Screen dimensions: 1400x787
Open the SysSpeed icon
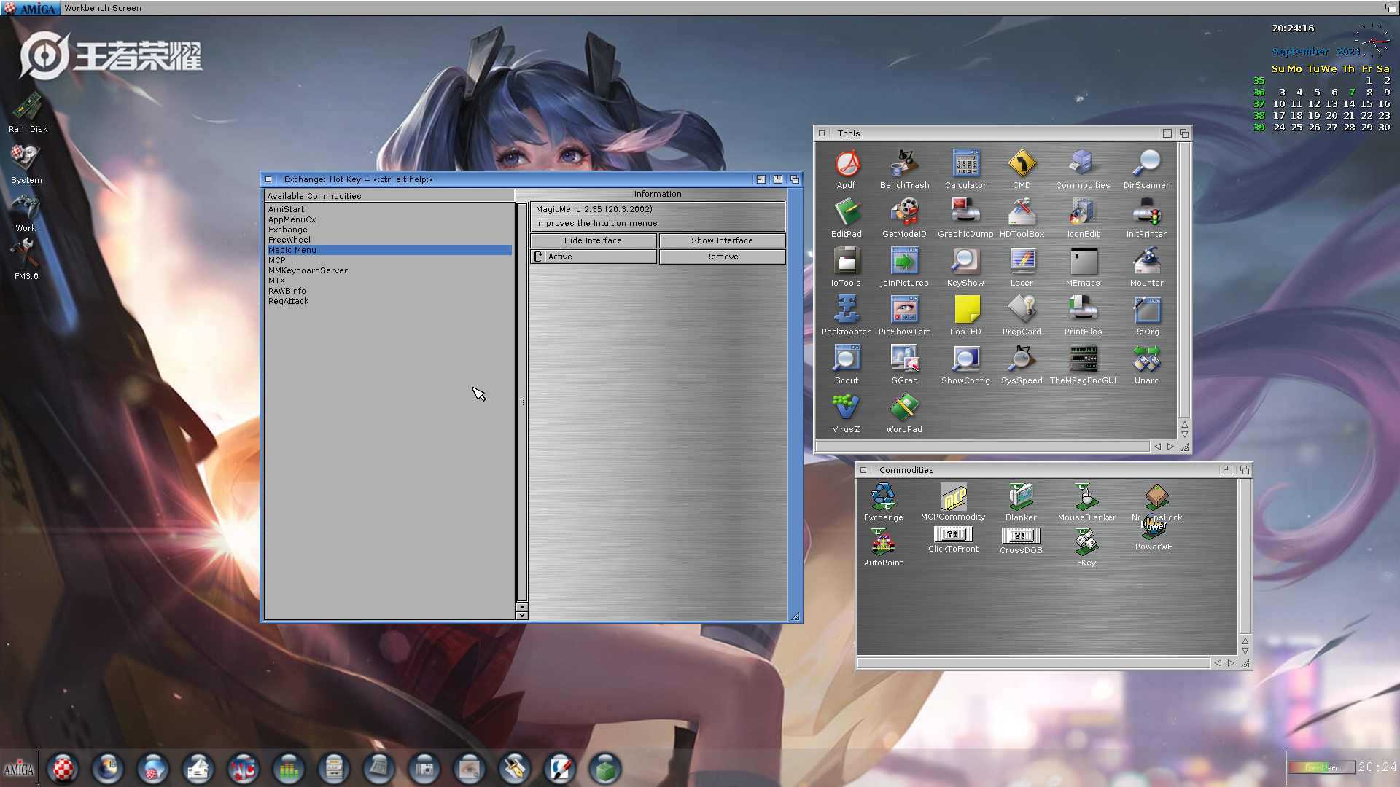pos(1022,359)
